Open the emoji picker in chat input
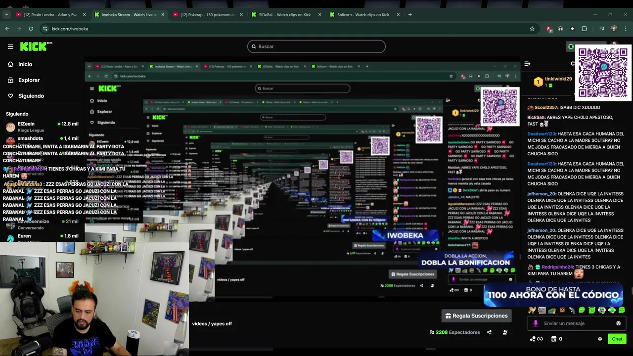 618,323
